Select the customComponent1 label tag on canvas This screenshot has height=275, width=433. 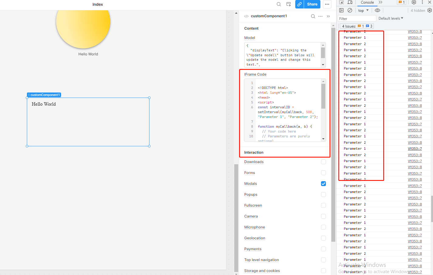44,95
